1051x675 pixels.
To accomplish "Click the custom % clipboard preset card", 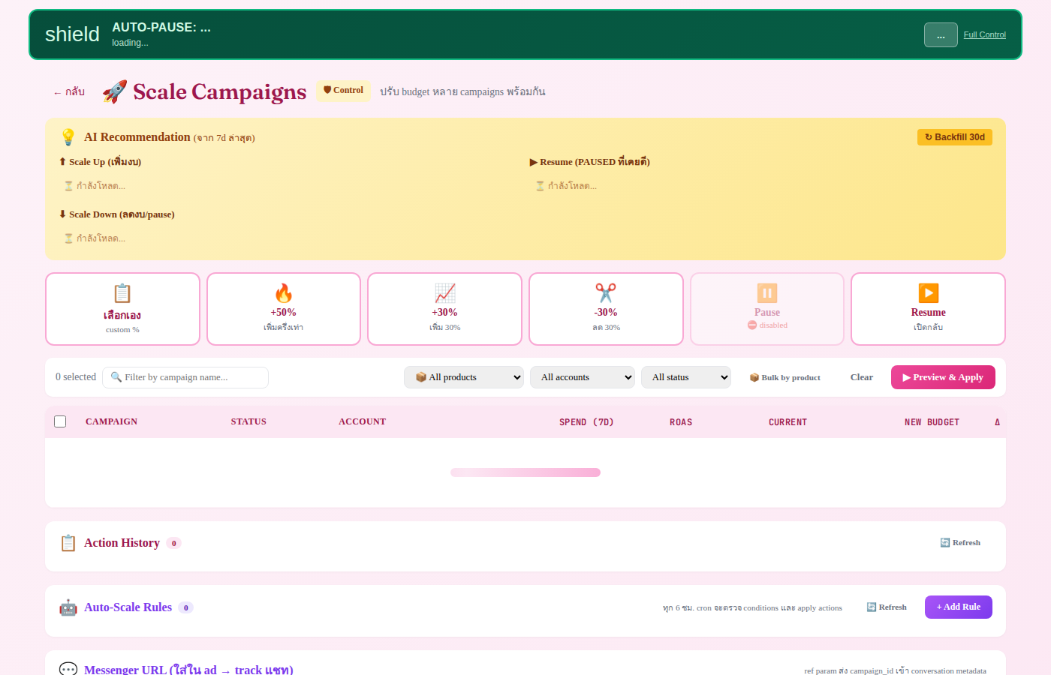I will pos(122,309).
